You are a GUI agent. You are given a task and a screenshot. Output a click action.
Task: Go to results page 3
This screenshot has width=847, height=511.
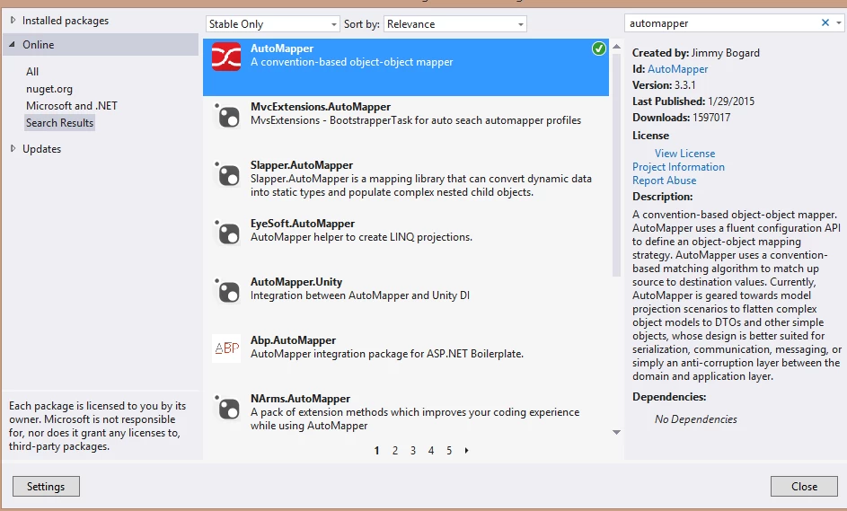412,450
